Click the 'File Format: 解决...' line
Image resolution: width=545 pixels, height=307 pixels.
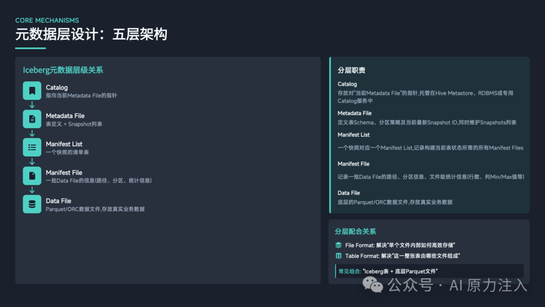point(400,245)
